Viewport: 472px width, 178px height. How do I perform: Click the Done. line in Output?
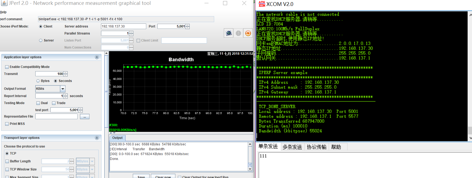pos(114,159)
